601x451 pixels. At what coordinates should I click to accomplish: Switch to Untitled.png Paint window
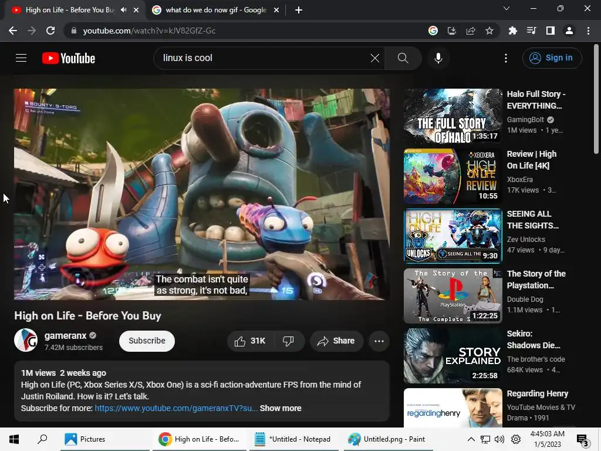(x=389, y=439)
